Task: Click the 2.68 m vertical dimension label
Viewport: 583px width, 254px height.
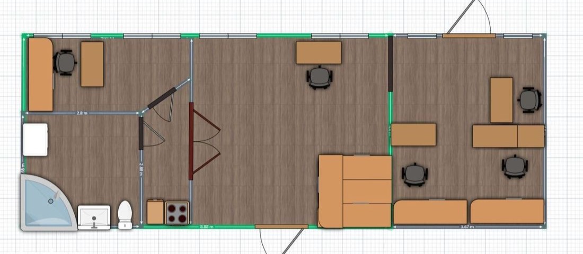Action: [141, 169]
